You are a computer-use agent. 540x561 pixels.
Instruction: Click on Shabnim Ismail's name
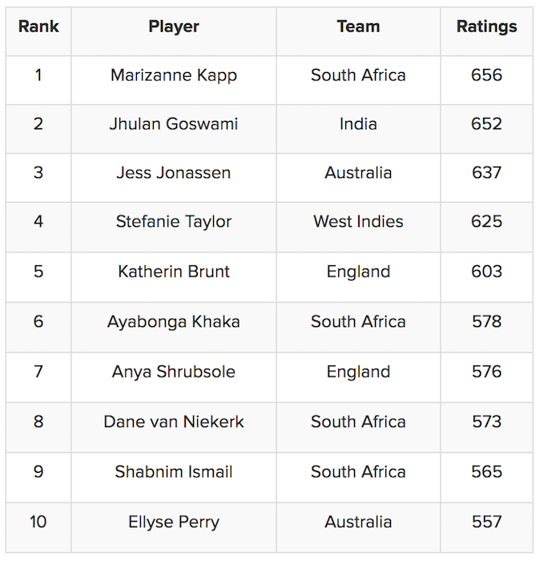(x=174, y=471)
